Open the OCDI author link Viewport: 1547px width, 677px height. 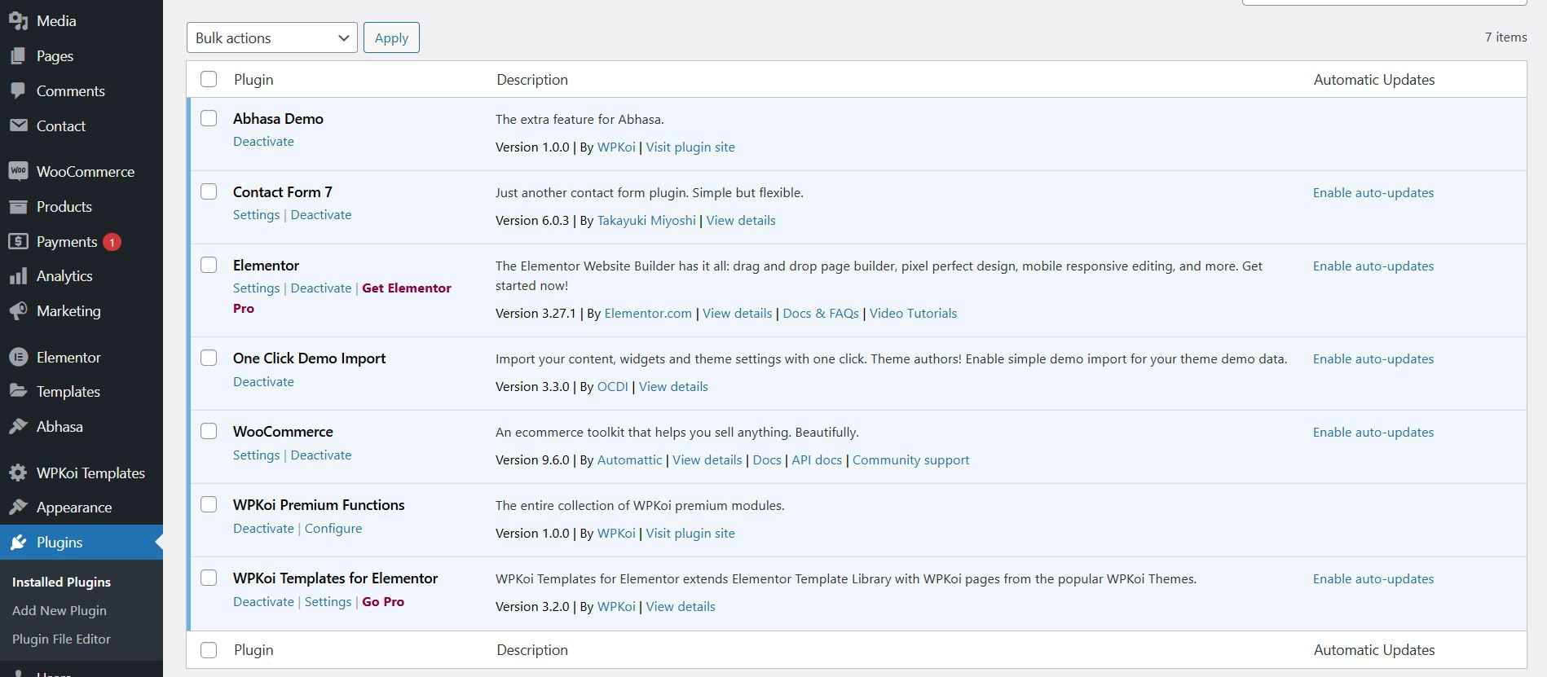tap(613, 386)
